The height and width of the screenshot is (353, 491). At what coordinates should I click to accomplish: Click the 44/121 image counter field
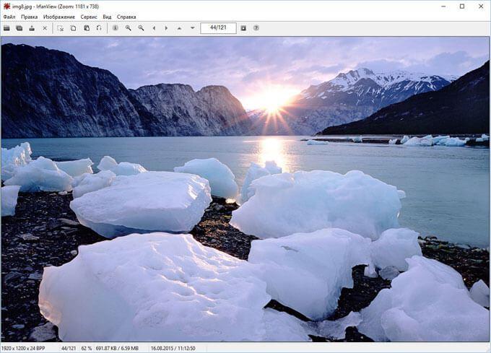click(218, 28)
